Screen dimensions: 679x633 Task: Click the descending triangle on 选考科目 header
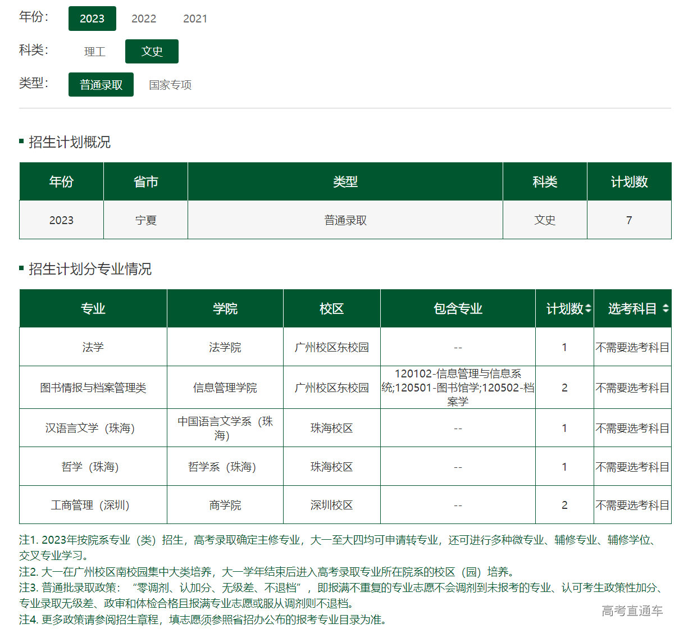(x=666, y=311)
